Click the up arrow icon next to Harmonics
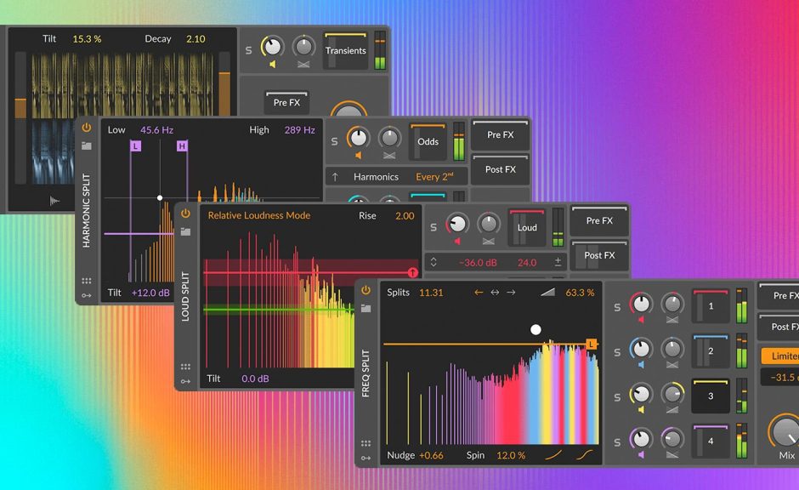799x490 pixels. [334, 176]
